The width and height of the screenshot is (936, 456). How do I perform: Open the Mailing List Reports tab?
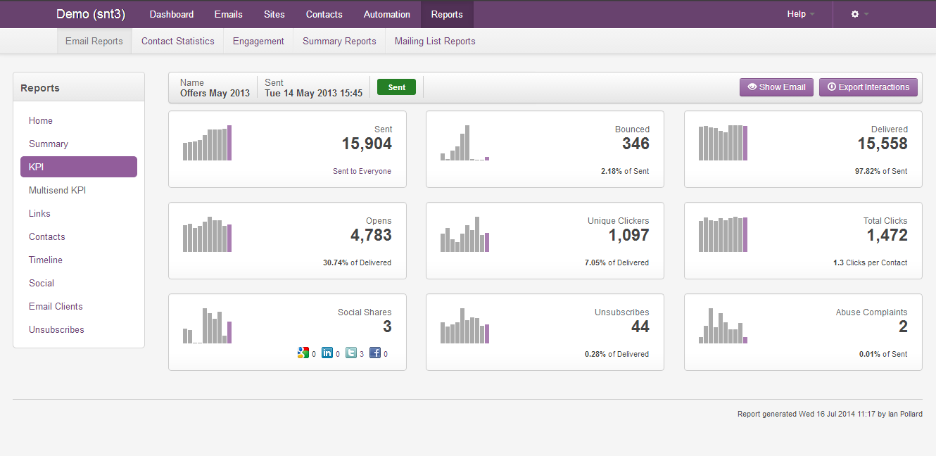[435, 41]
